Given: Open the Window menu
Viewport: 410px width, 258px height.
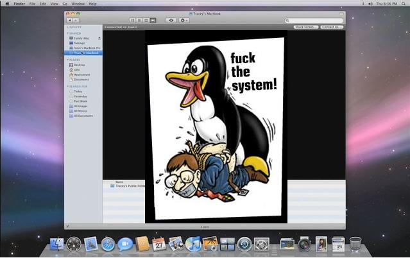Looking at the screenshot, I should [x=78, y=4].
